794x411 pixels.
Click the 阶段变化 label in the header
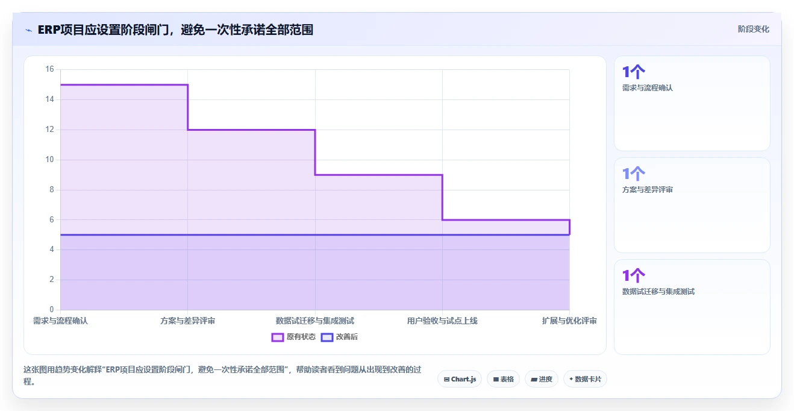pos(754,29)
